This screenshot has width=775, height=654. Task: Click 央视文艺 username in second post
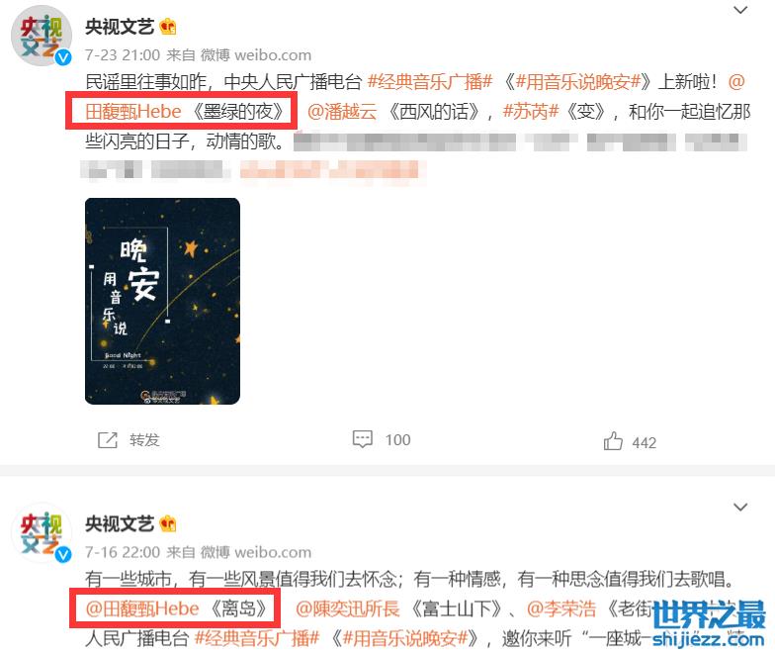[x=120, y=523]
